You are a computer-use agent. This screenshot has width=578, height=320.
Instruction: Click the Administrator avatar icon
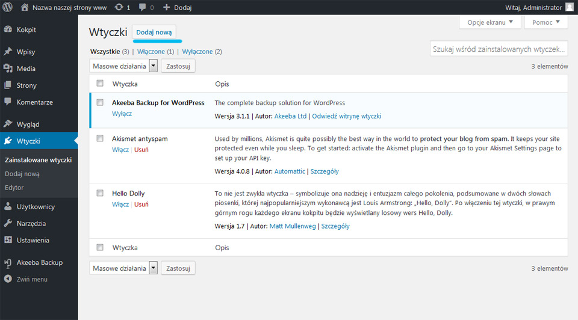[570, 7]
